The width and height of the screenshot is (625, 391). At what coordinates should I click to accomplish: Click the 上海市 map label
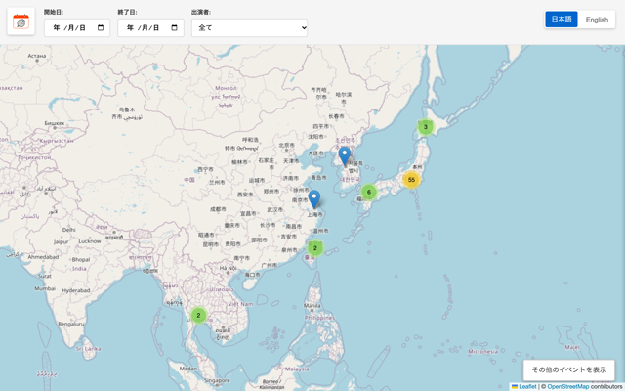tap(314, 215)
